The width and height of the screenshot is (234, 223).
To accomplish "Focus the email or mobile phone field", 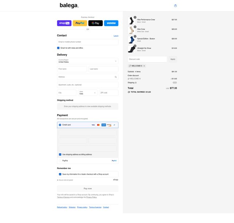I will [x=88, y=42].
